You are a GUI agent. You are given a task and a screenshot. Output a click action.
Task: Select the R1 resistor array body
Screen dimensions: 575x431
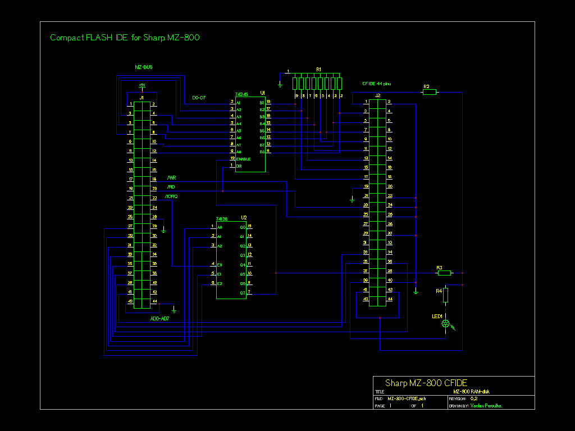tap(317, 84)
